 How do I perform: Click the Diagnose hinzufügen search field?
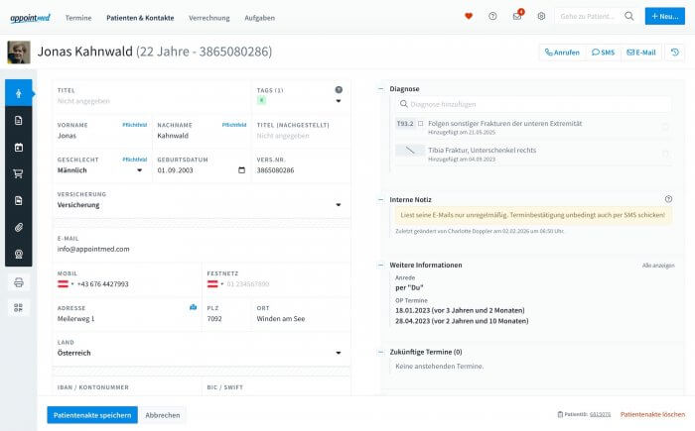[x=533, y=104]
